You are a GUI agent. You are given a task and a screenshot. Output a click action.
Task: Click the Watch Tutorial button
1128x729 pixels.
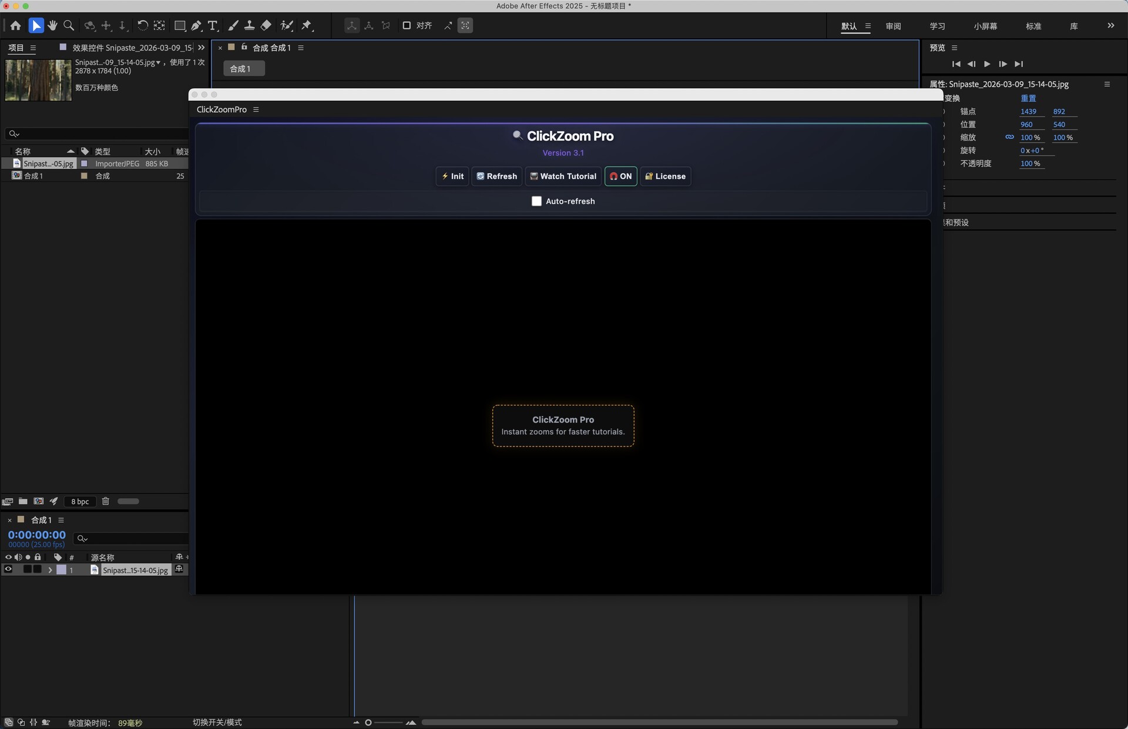[563, 176]
